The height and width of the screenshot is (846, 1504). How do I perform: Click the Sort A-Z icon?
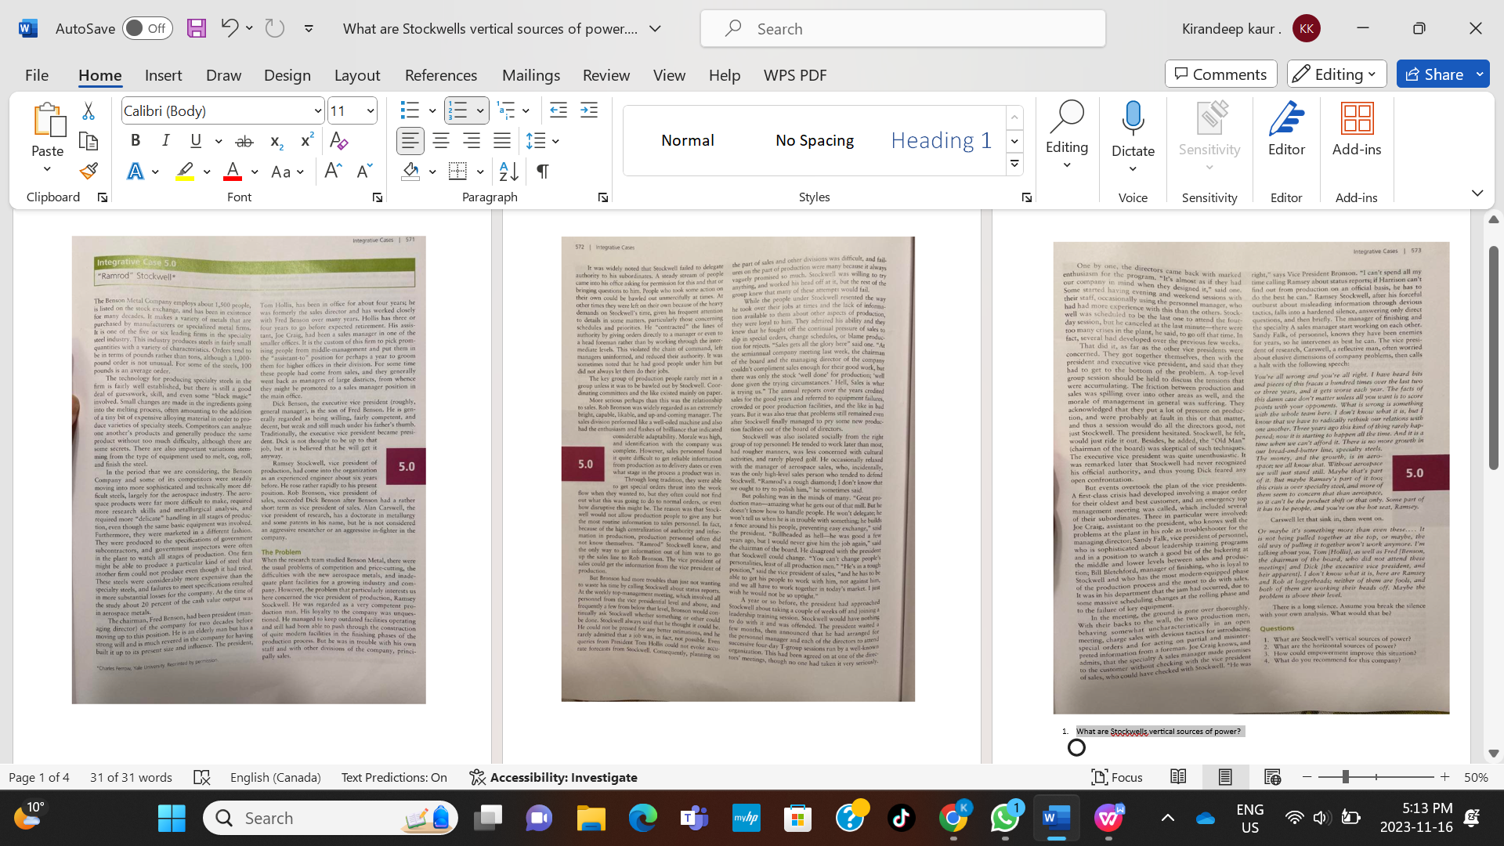coord(508,171)
